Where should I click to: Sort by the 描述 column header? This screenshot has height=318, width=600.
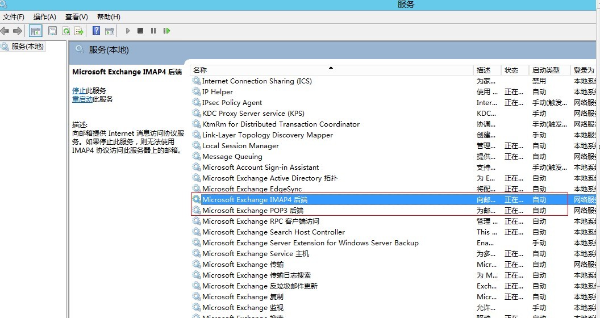[x=488, y=70]
